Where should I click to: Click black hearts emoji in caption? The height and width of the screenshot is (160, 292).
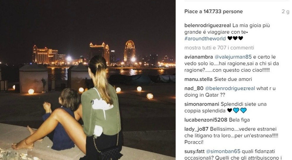coord(235,38)
